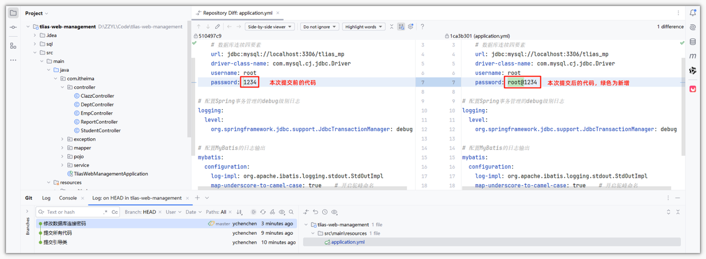
Task: Open the AI Assistant spiral icon
Action: (x=693, y=27)
